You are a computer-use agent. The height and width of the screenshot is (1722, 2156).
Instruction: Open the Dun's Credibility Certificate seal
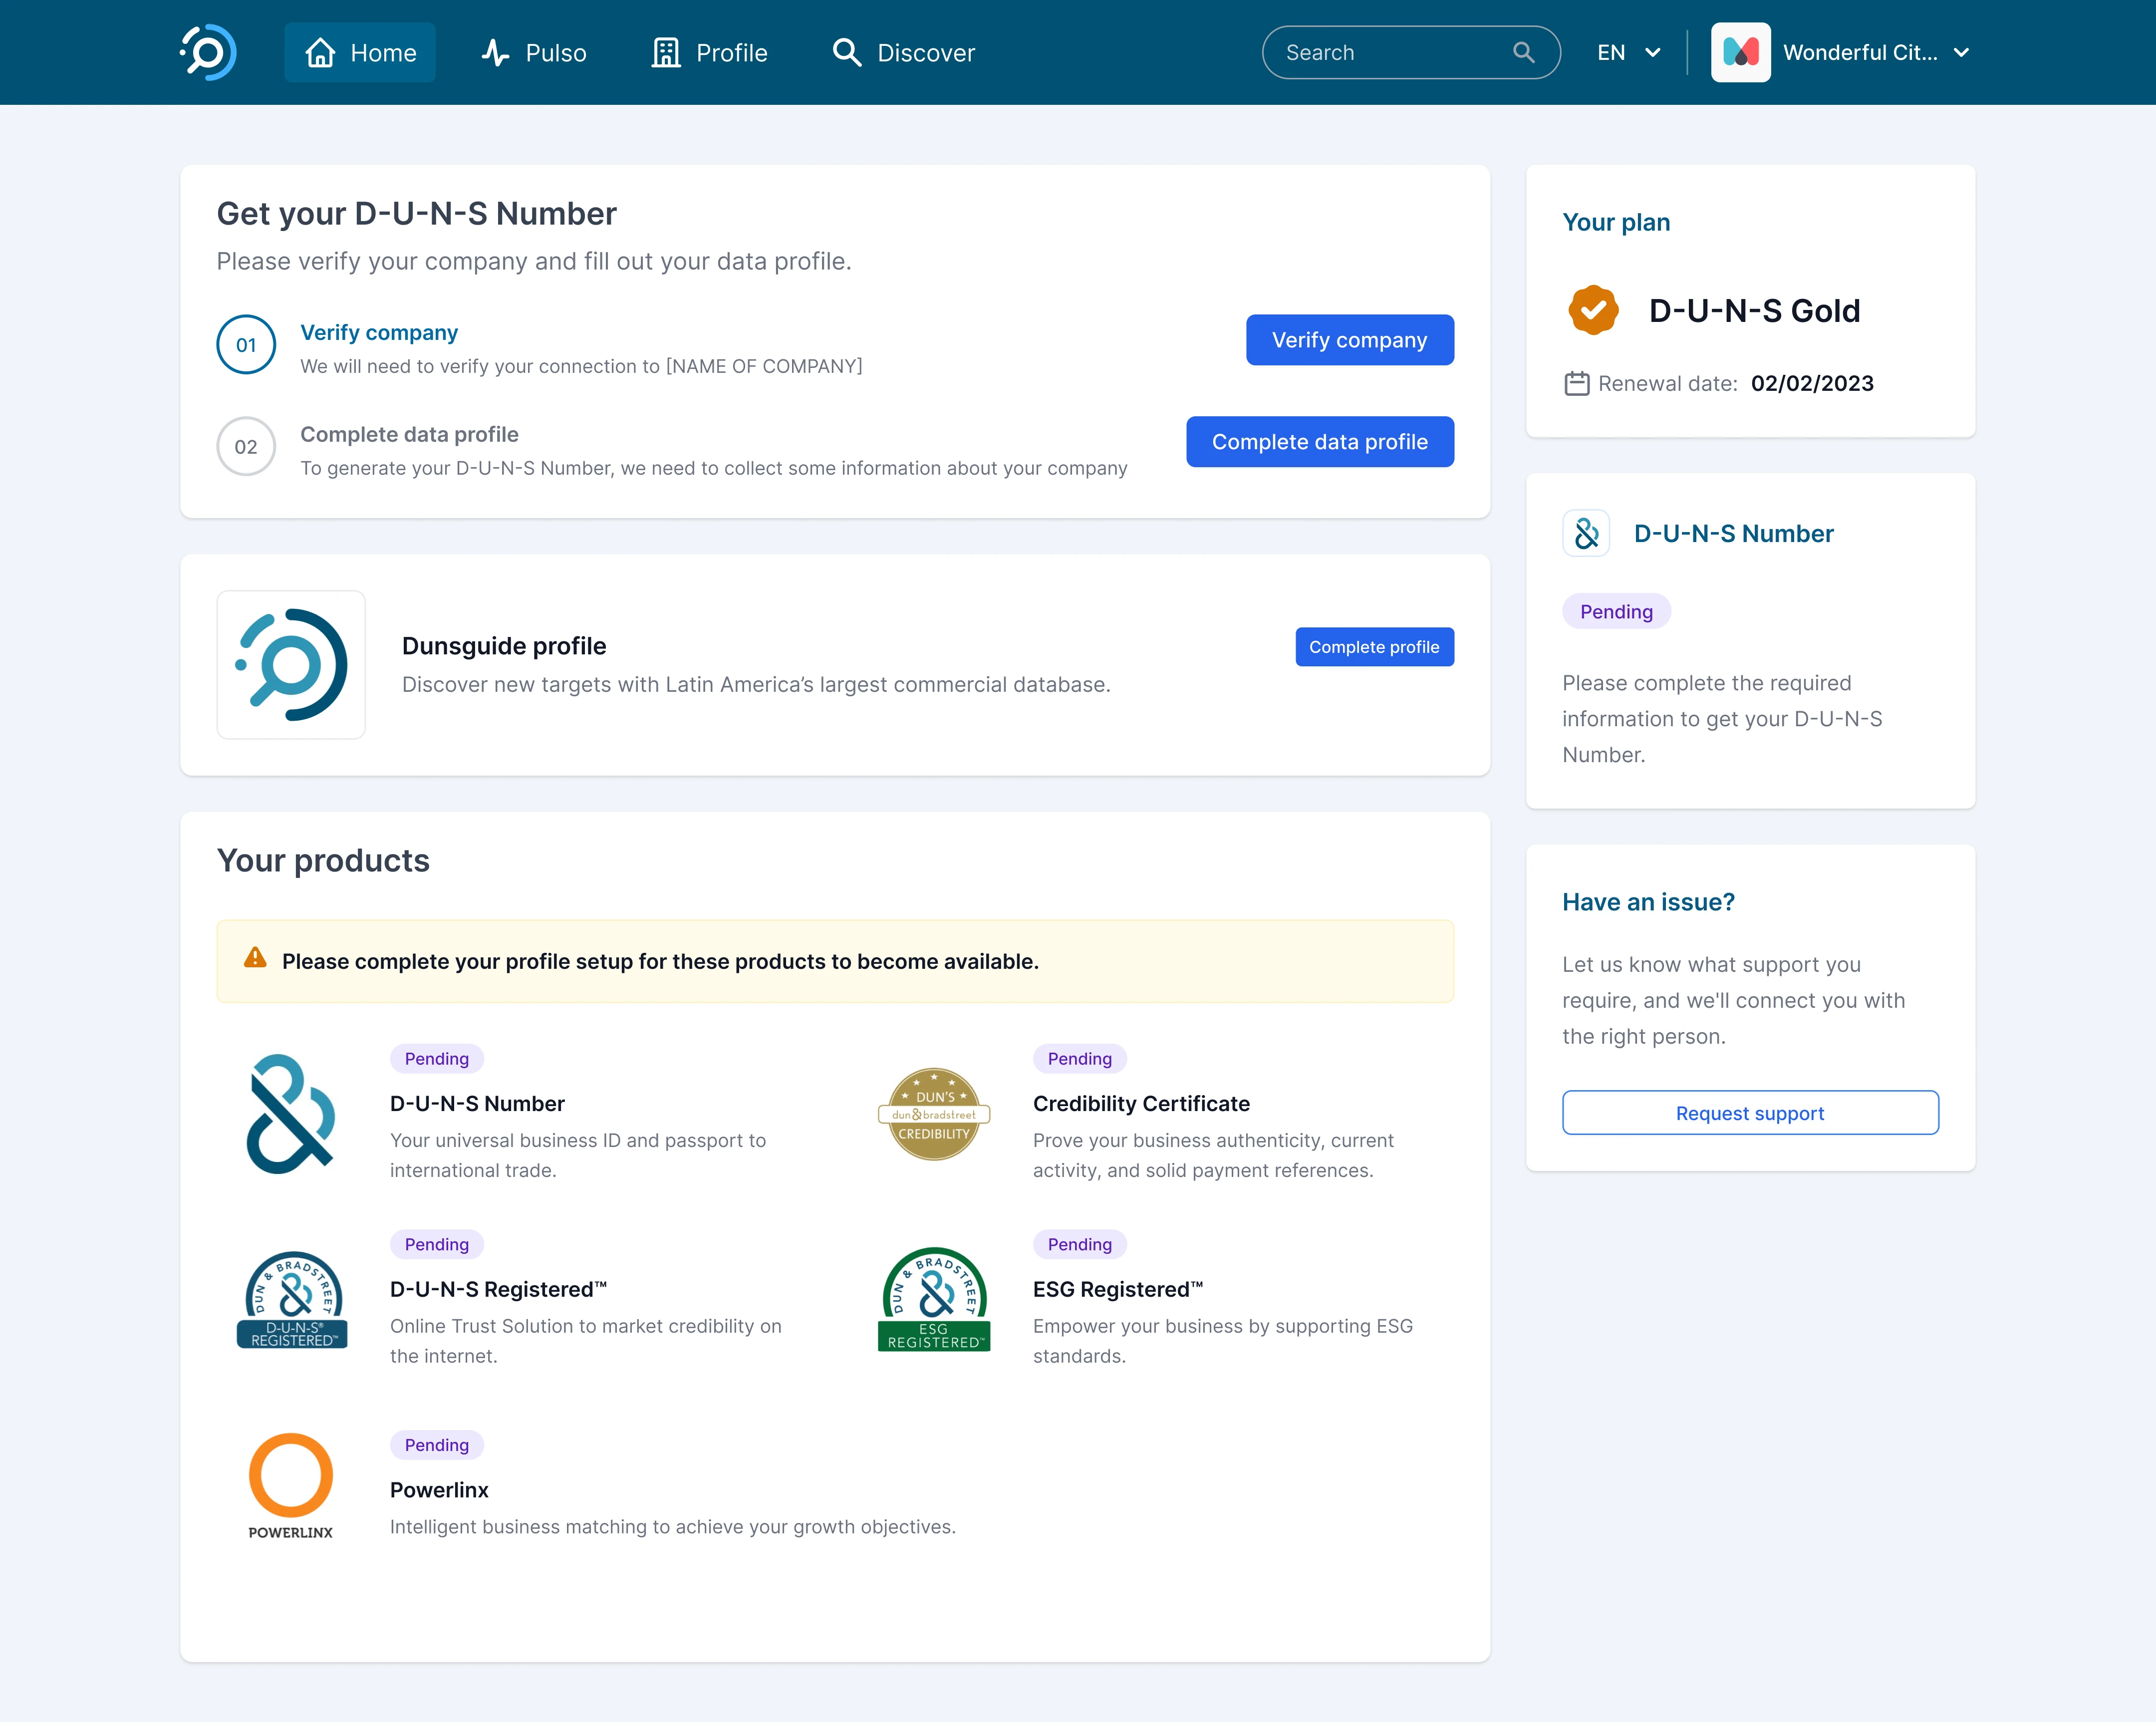coord(934,1113)
